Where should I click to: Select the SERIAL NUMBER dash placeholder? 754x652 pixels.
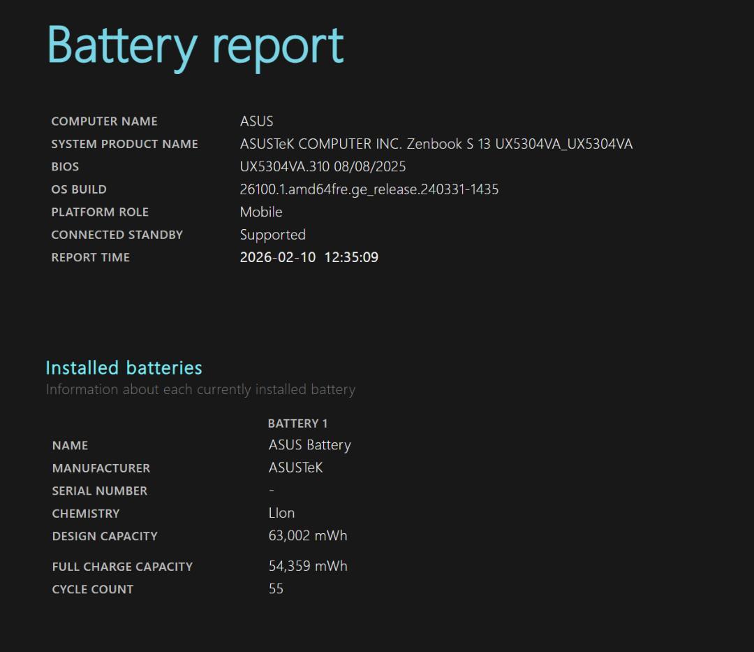coord(272,491)
